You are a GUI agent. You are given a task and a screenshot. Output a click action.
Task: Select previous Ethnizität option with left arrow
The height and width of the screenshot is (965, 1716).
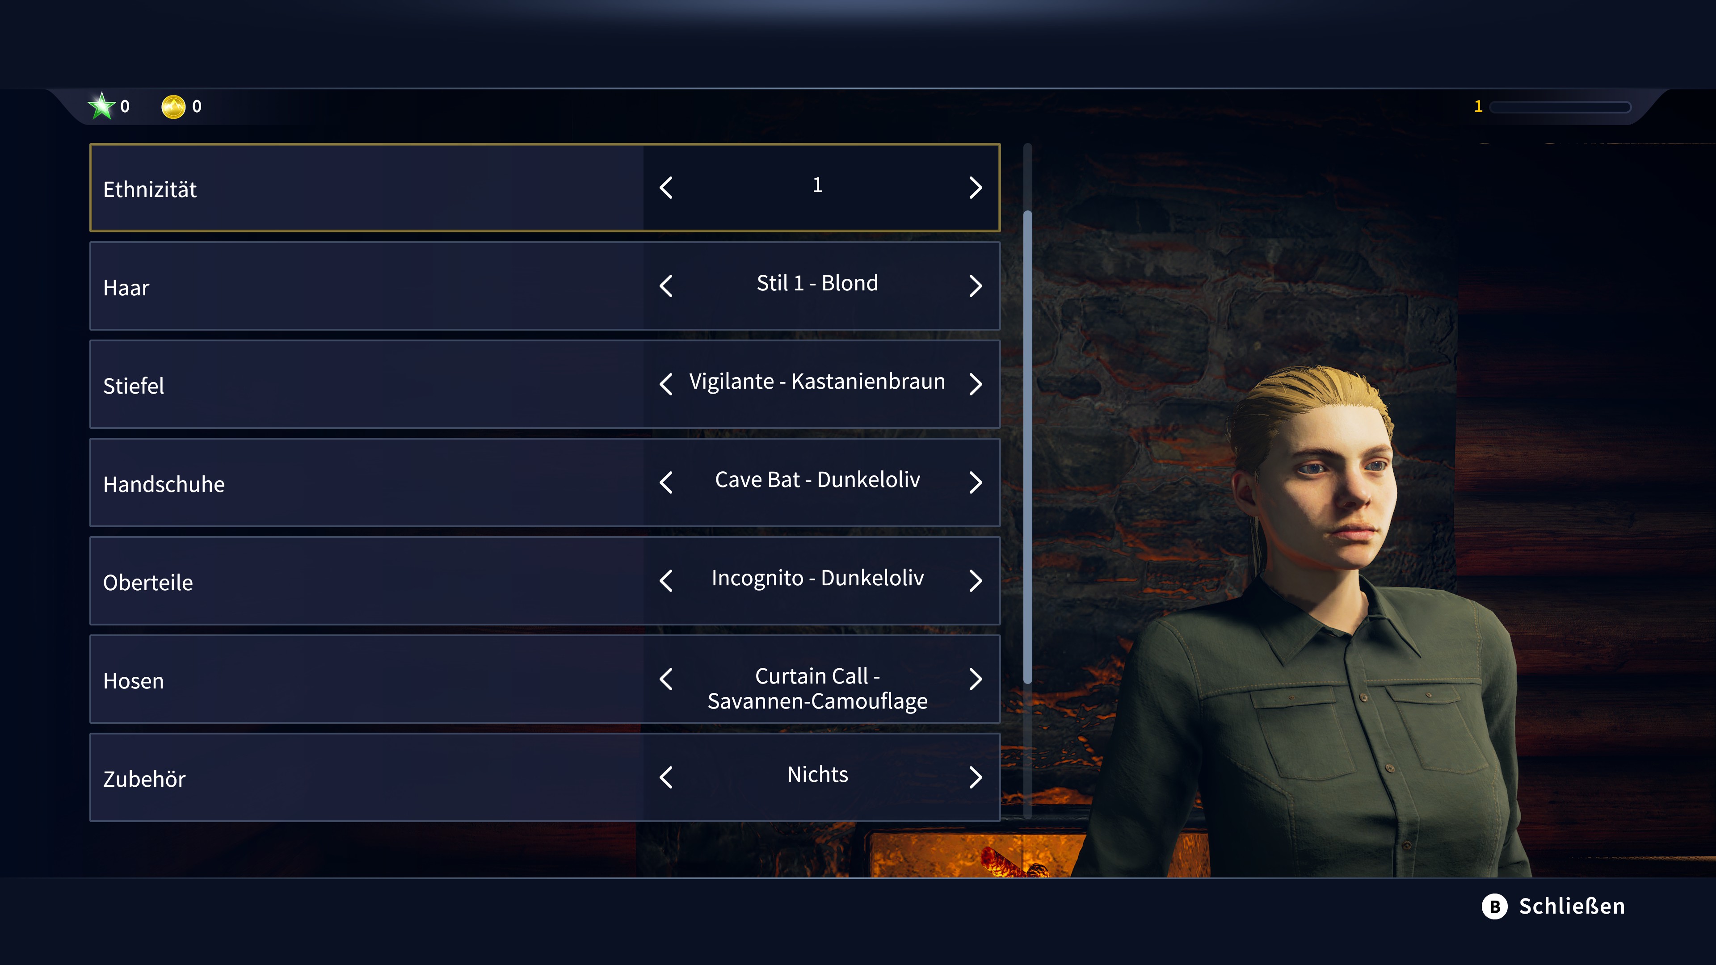point(665,188)
